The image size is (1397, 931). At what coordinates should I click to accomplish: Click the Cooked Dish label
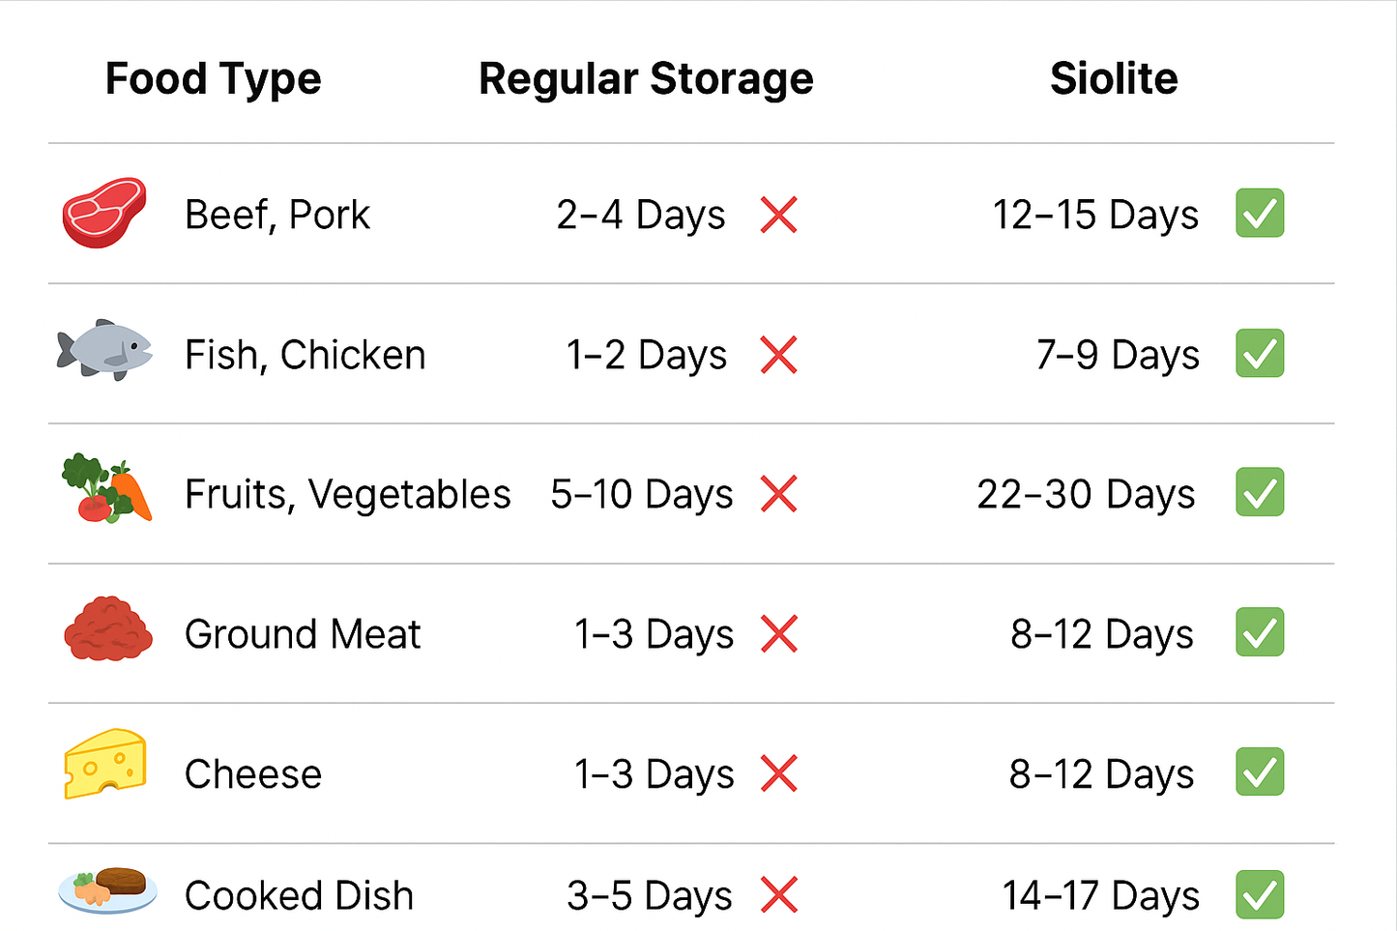click(x=299, y=896)
